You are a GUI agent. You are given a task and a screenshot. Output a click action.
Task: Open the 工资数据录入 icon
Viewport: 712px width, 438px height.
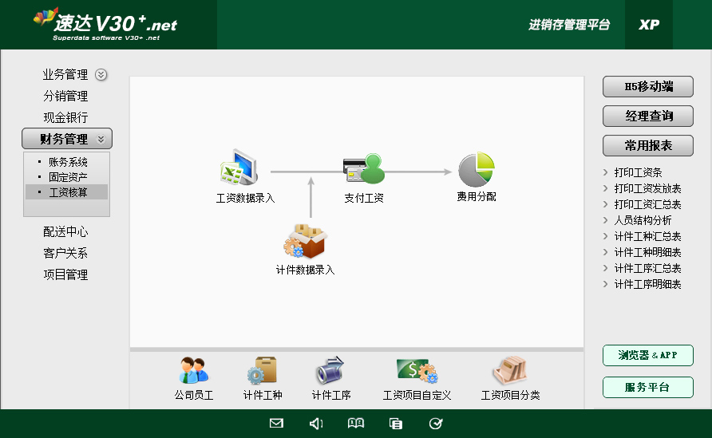(239, 170)
